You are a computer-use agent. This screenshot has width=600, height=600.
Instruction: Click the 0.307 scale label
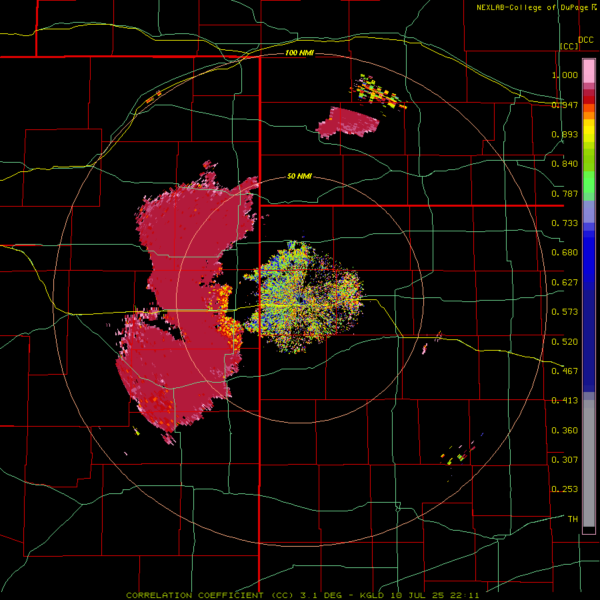tap(565, 460)
